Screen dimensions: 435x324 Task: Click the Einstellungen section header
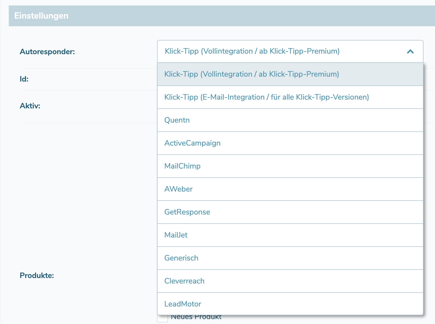tap(41, 16)
